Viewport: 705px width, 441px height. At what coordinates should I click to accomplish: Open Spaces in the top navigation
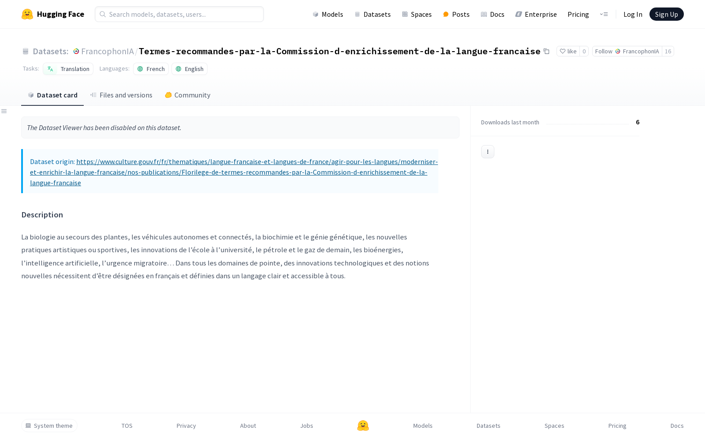pyautogui.click(x=417, y=14)
